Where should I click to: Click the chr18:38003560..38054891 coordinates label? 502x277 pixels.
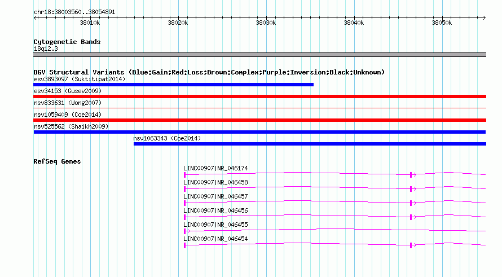(74, 12)
